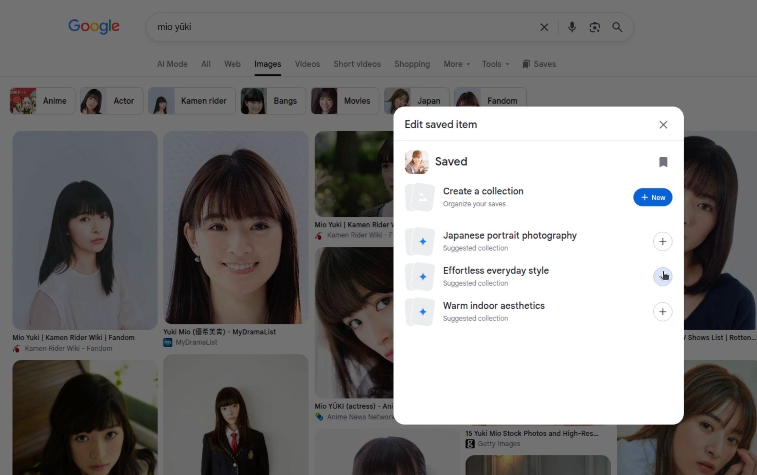Switch to AI Mode tab
The height and width of the screenshot is (475, 757).
tap(172, 64)
